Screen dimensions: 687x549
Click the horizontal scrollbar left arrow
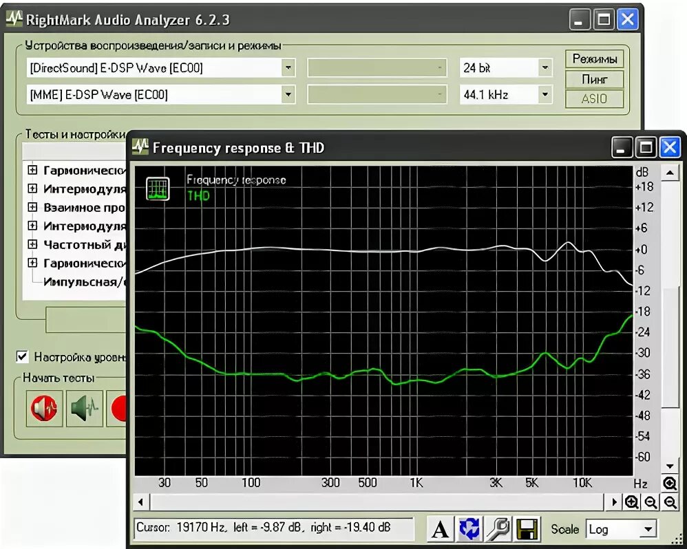[x=140, y=502]
